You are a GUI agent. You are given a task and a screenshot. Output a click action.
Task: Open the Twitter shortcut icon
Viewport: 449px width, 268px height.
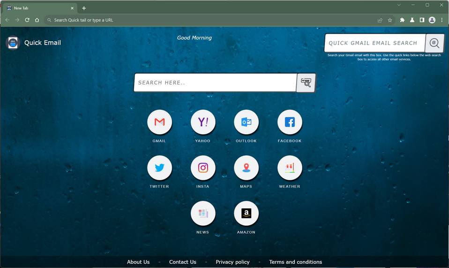tap(159, 168)
